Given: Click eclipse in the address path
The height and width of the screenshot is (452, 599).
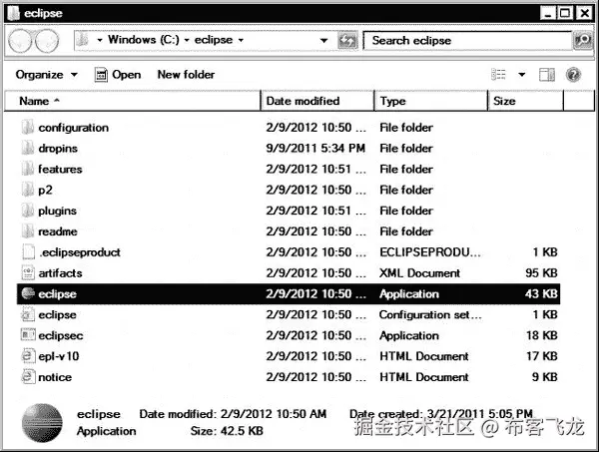Looking at the screenshot, I should [x=214, y=40].
